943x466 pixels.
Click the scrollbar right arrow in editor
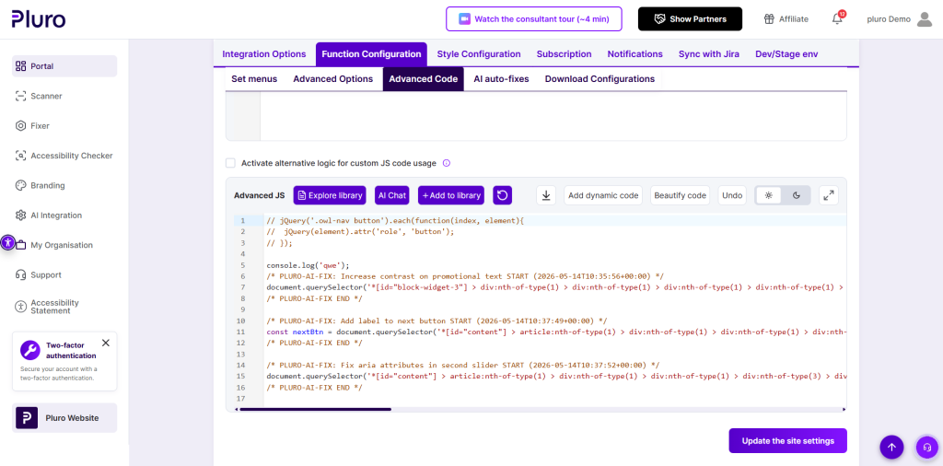click(x=844, y=410)
